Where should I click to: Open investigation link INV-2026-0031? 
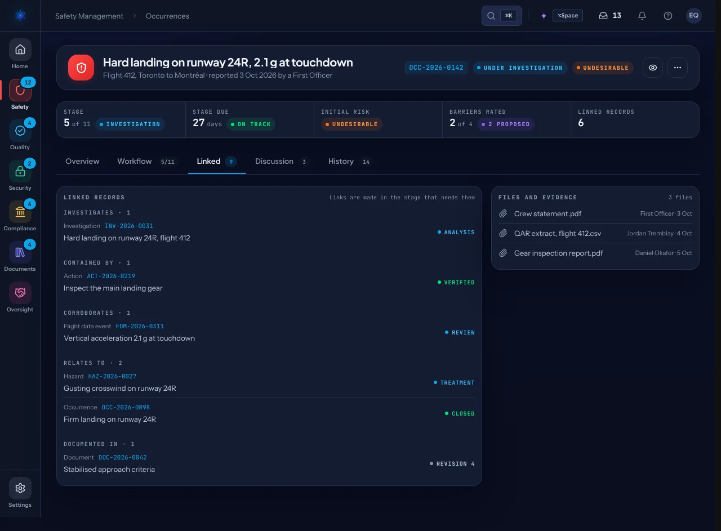[x=129, y=226]
